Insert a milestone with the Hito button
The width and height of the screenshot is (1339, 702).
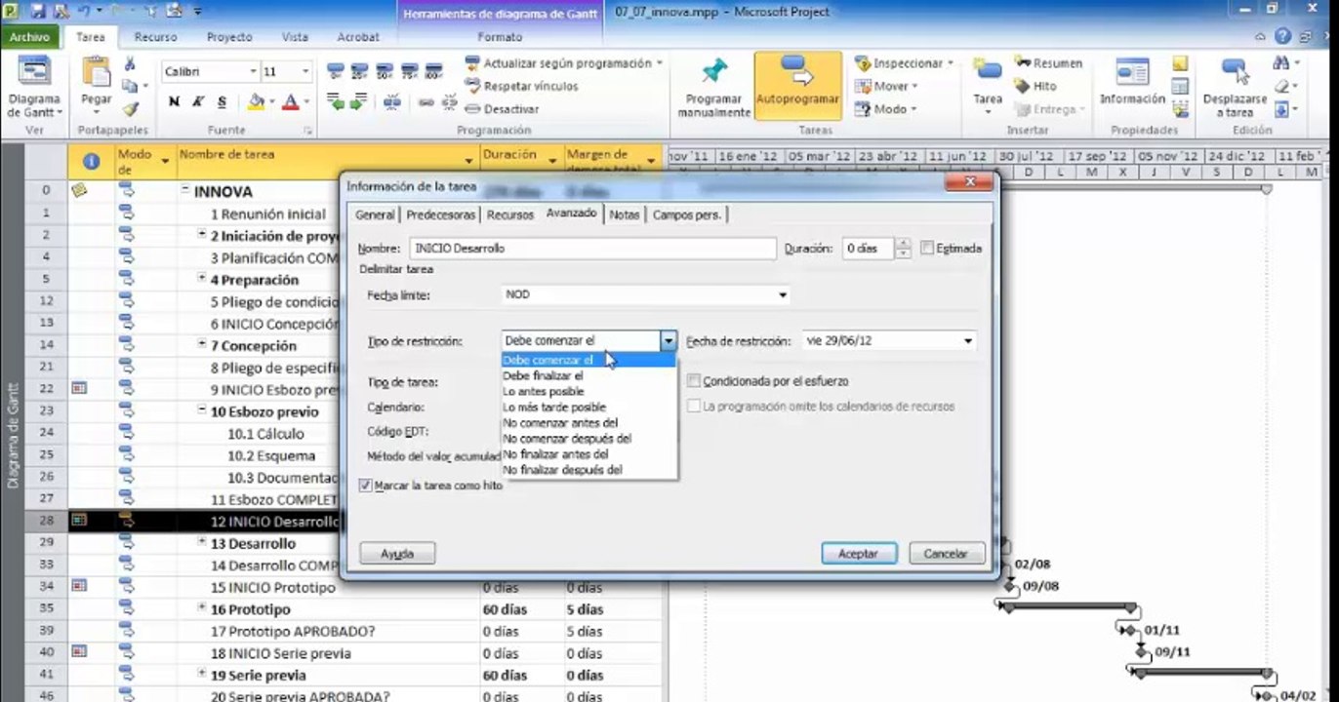click(1035, 86)
